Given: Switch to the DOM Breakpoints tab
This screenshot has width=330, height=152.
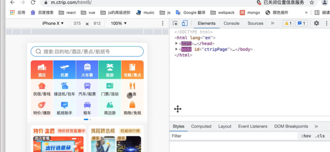Looking at the screenshot, I should click(x=291, y=126).
